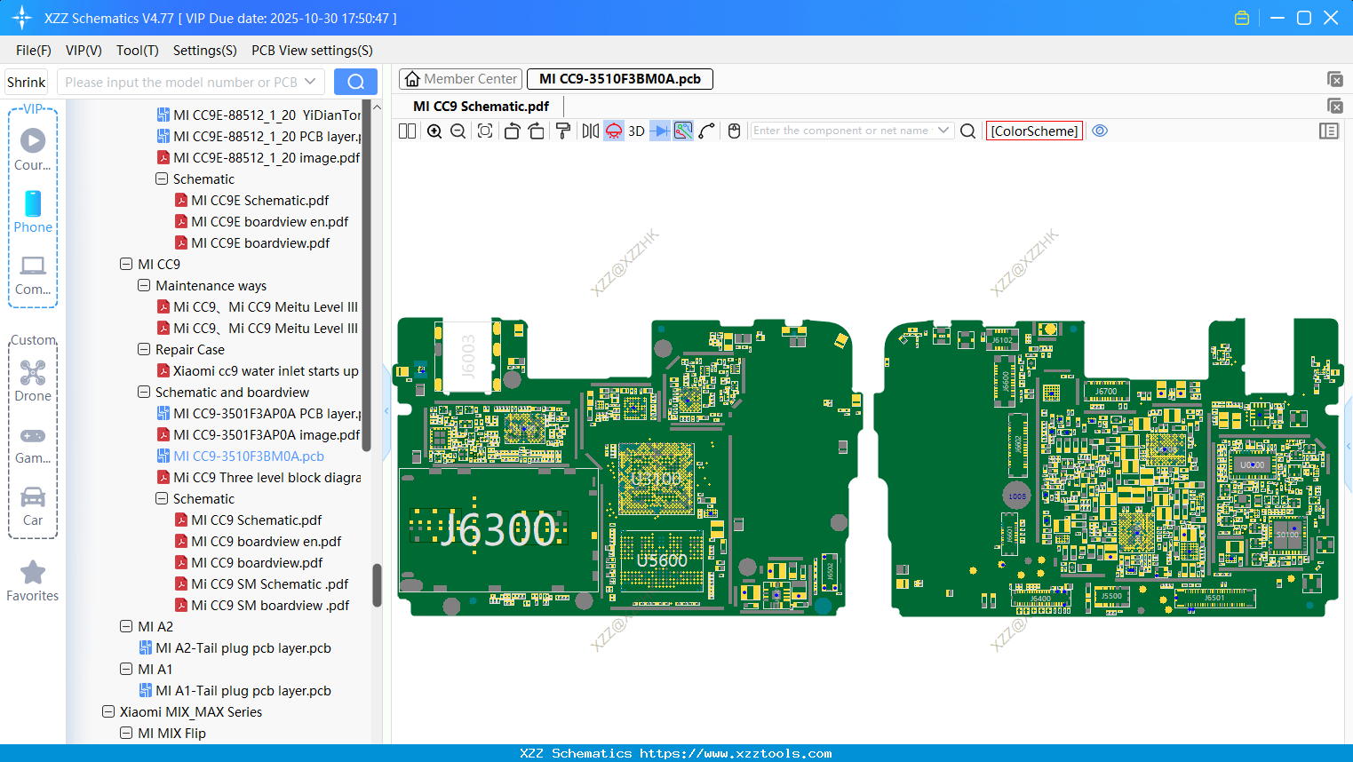
Task: Open the 3D board view
Action: tap(636, 131)
